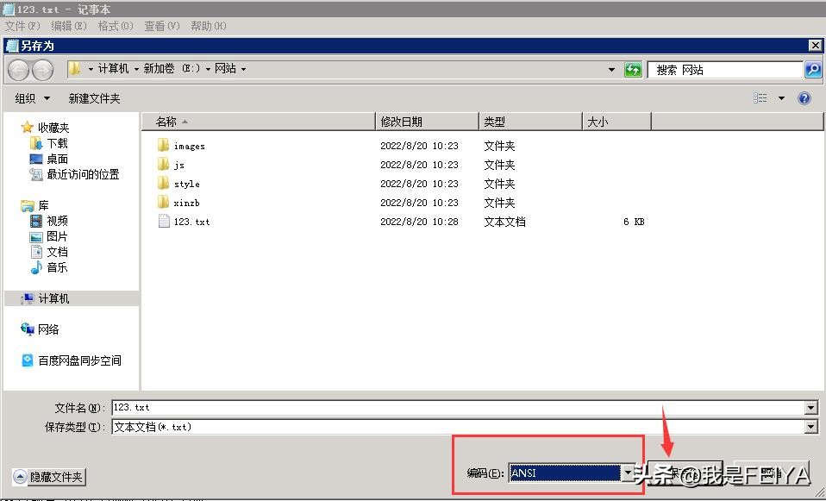This screenshot has height=501, width=826.
Task: Open help via blue question mark icon
Action: [804, 98]
